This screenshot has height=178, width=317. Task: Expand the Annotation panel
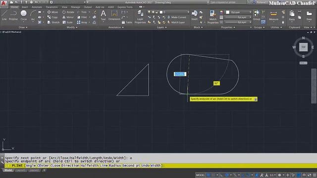click(x=116, y=27)
